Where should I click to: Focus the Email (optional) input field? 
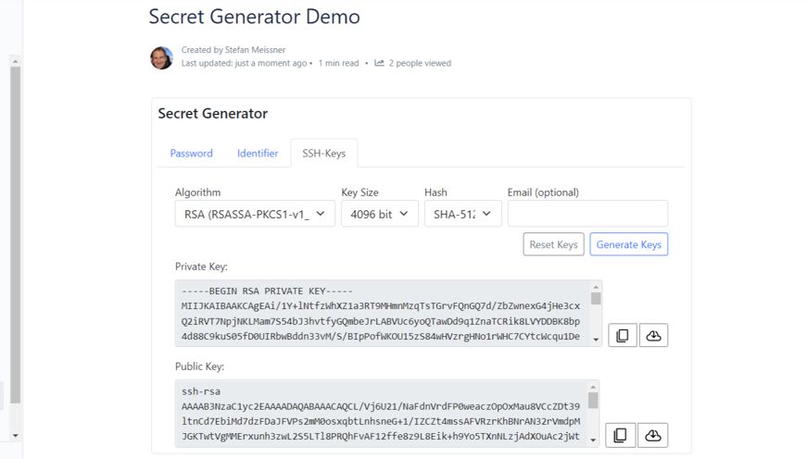click(x=587, y=214)
